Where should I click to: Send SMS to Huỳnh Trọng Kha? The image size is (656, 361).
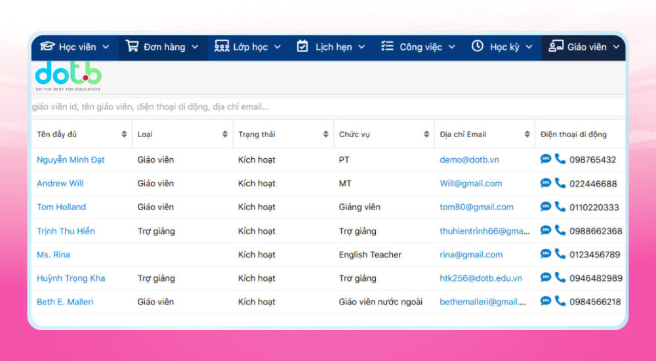pyautogui.click(x=546, y=277)
